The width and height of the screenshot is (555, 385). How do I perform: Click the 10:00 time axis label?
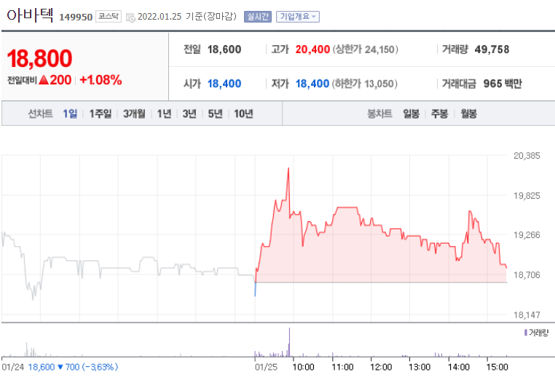pos(303,367)
